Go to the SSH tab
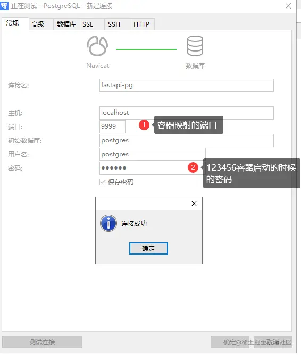 [114, 24]
